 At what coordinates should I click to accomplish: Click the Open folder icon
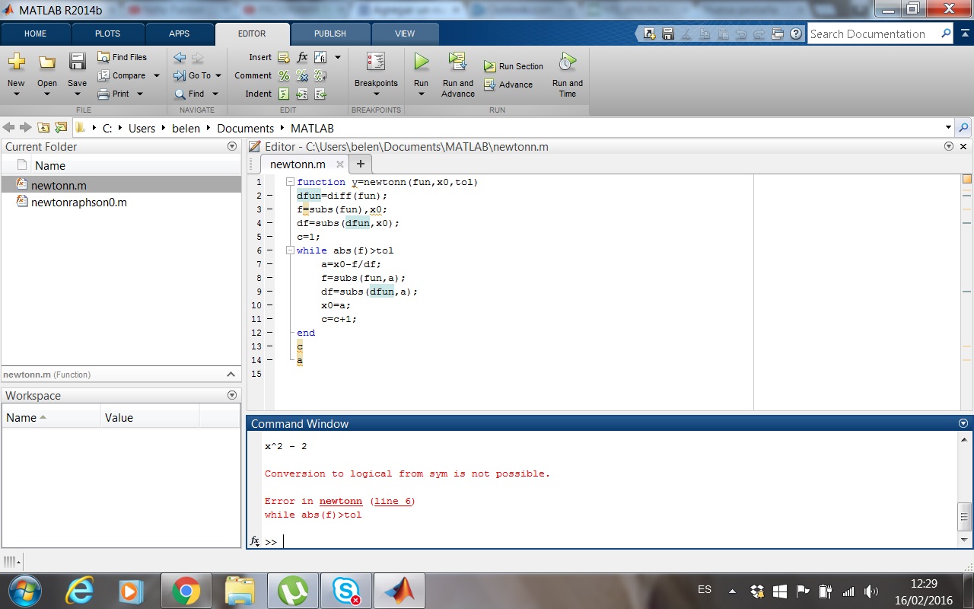(x=47, y=62)
